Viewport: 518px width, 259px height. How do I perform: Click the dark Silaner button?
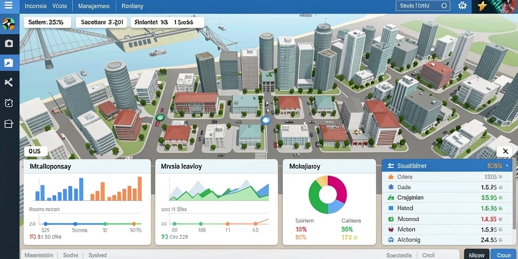point(477,255)
